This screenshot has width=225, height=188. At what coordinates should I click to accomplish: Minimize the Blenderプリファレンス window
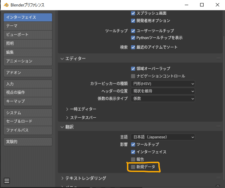[186, 5]
